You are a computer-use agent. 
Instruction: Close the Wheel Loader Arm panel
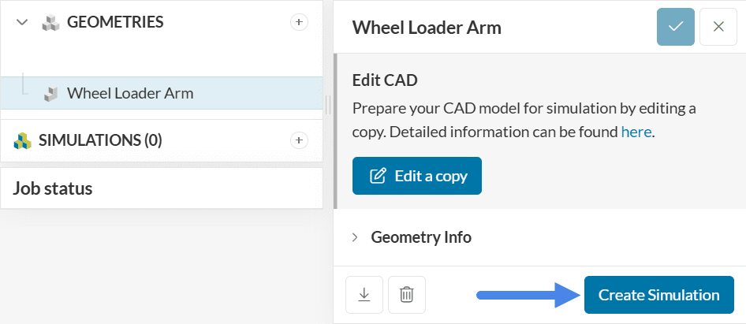[718, 27]
